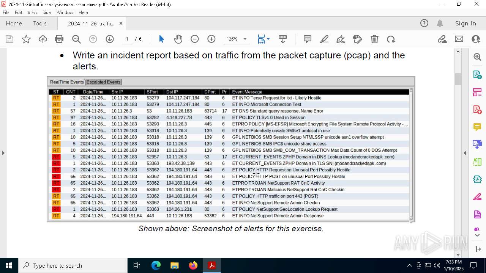
Task: Open File Explorer from the taskbar
Action: tap(175, 265)
